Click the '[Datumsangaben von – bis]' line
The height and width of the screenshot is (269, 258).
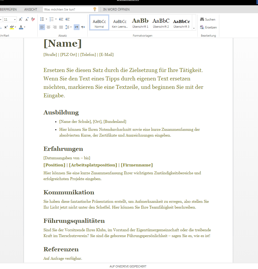pos(67,158)
